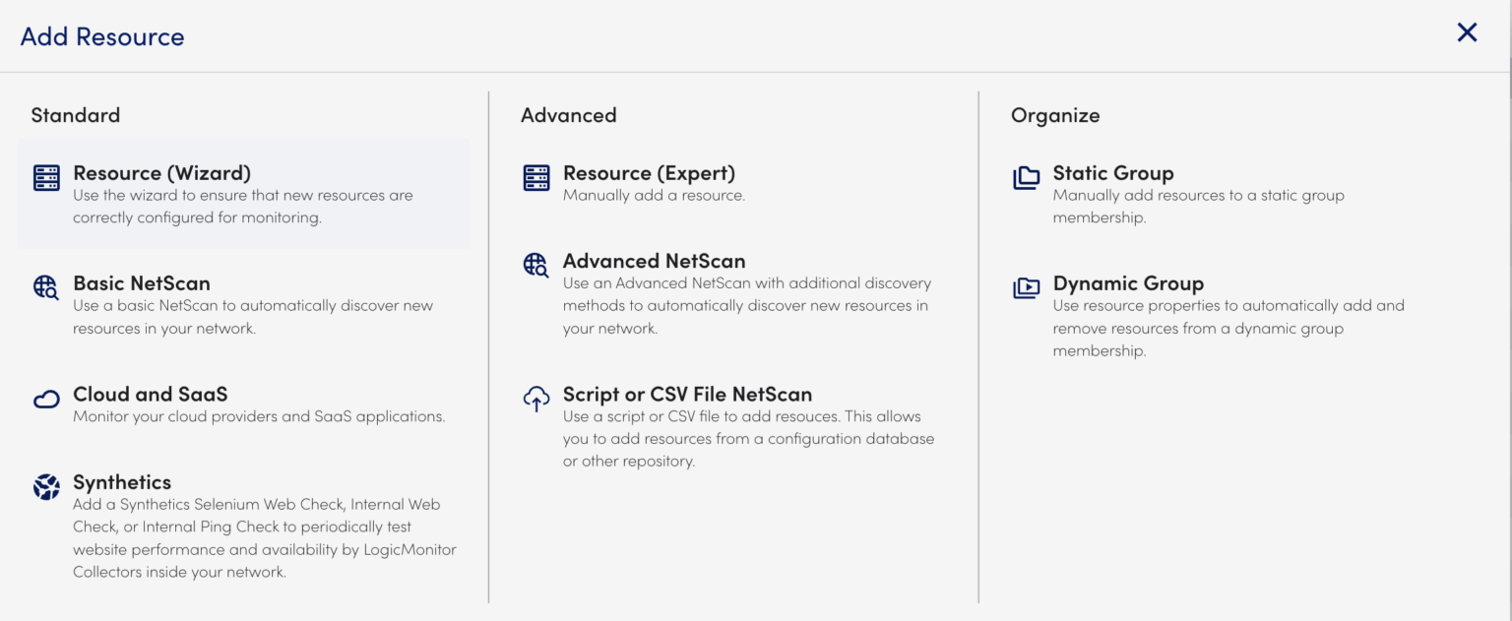Click the Synthetics globe icon
The image size is (1512, 621).
pyautogui.click(x=46, y=485)
